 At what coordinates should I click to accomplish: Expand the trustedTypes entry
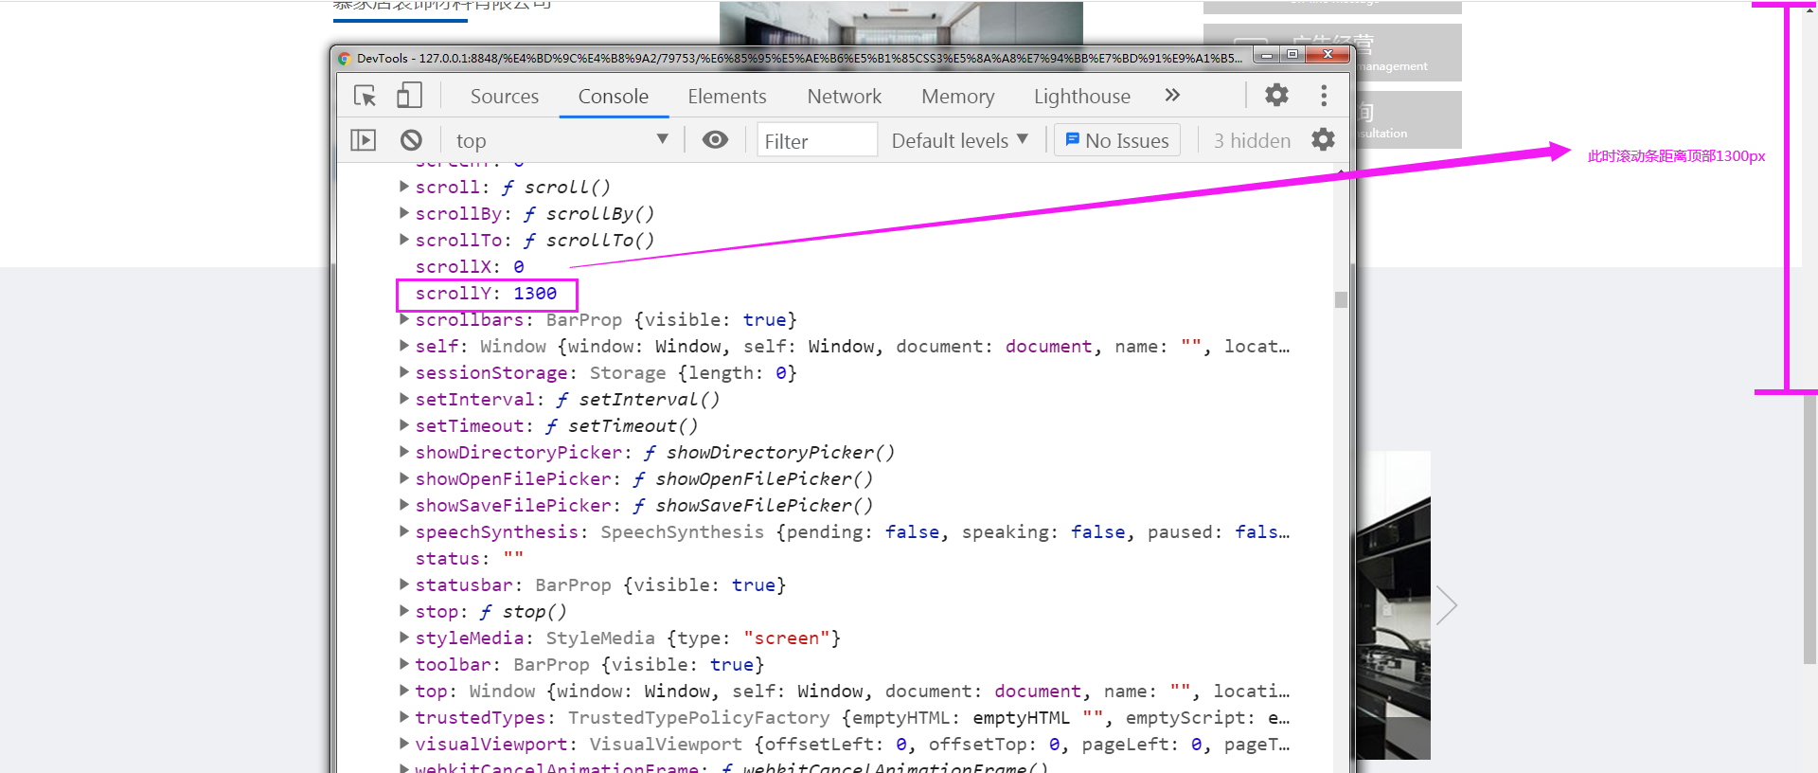[404, 717]
